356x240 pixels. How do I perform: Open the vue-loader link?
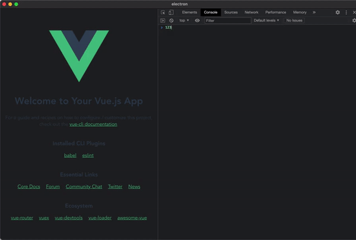(x=100, y=217)
